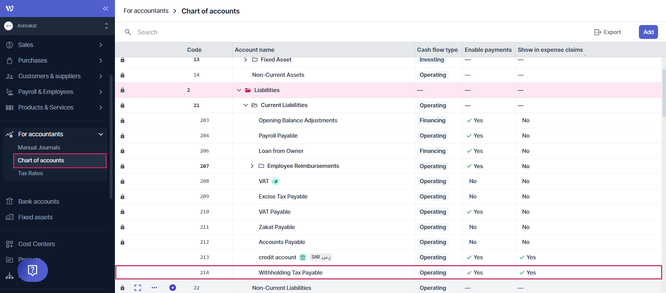Image resolution: width=666 pixels, height=293 pixels.
Task: Click the lock icon on Payroll Payable row
Action: 123,136
